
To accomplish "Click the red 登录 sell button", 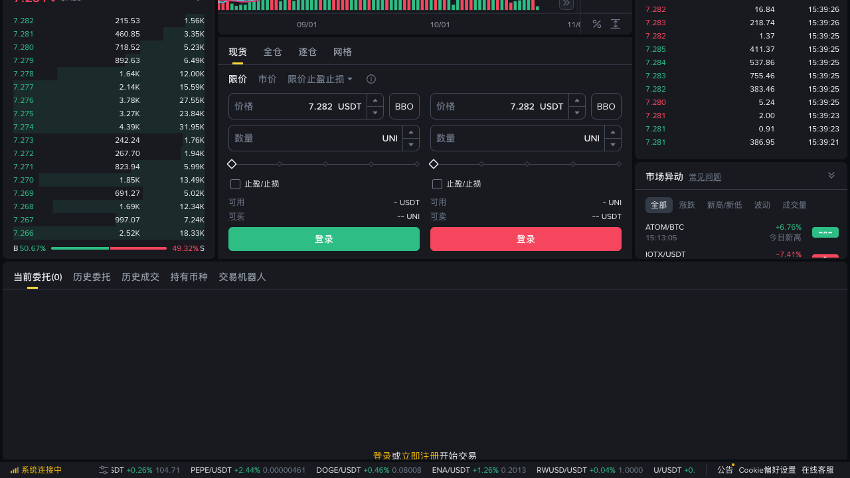I will (526, 239).
